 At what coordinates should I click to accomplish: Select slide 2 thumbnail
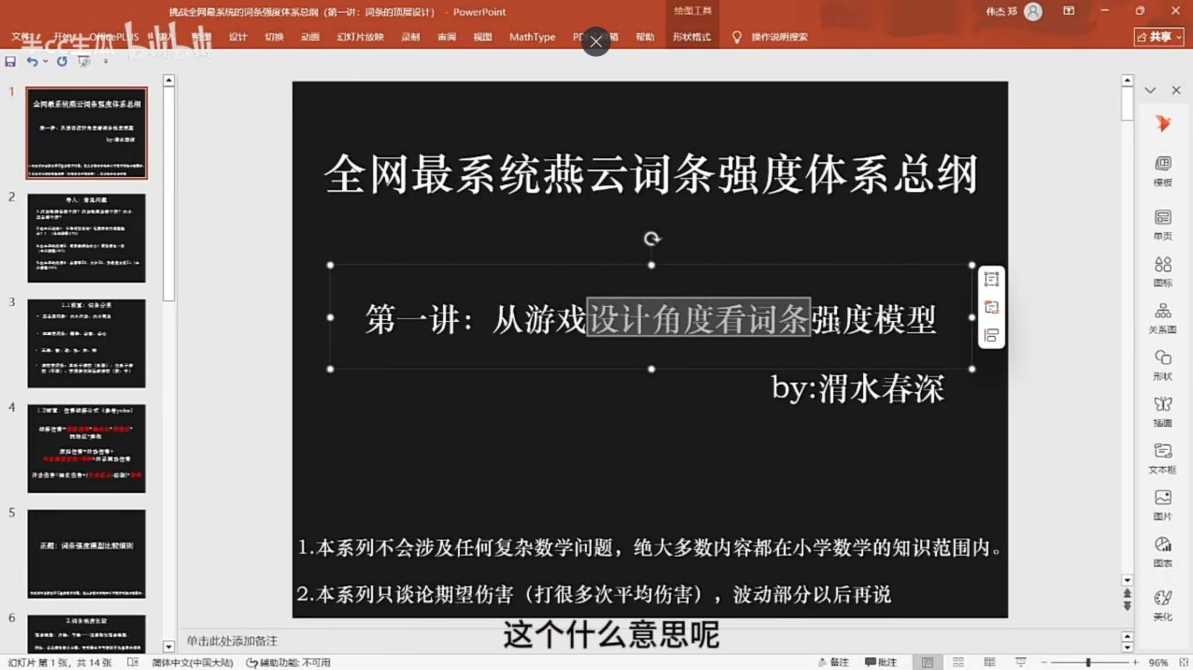coord(87,238)
